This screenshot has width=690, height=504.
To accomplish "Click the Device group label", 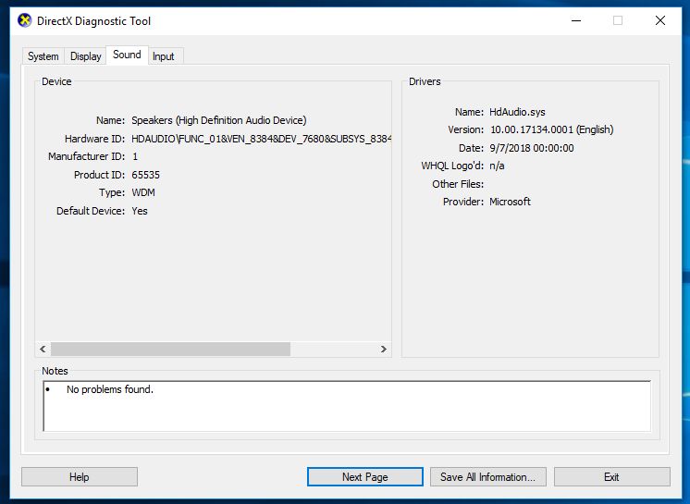I will coord(56,81).
